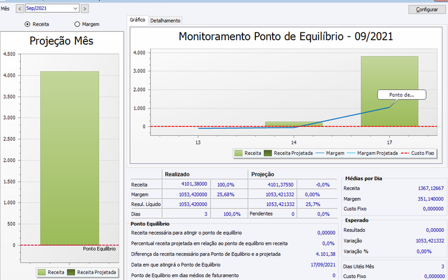Click realized Margem value 1053,420000
The height and width of the screenshot is (280, 448).
click(x=193, y=194)
